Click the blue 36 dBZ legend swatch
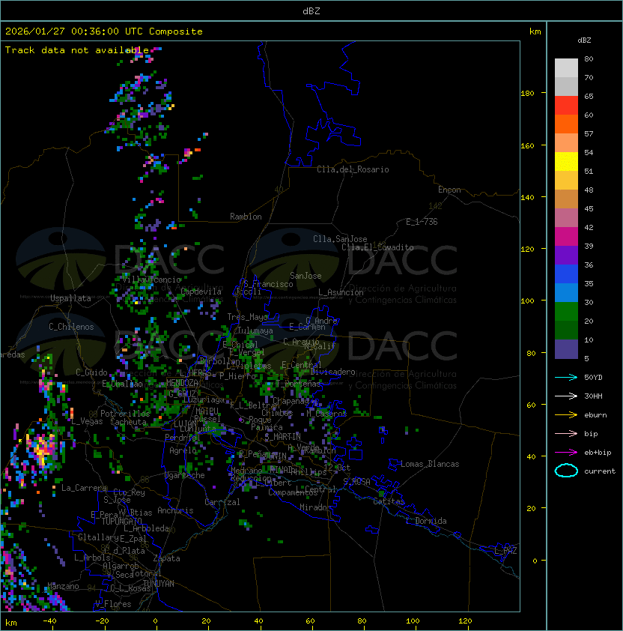The image size is (623, 631). [x=566, y=274]
